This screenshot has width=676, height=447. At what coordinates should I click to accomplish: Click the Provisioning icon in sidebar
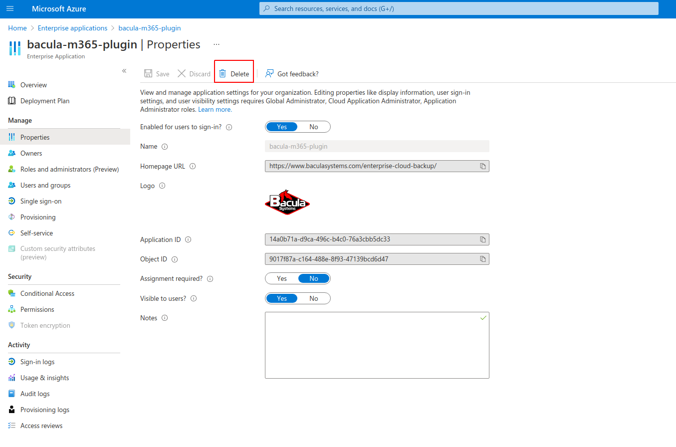tap(11, 217)
